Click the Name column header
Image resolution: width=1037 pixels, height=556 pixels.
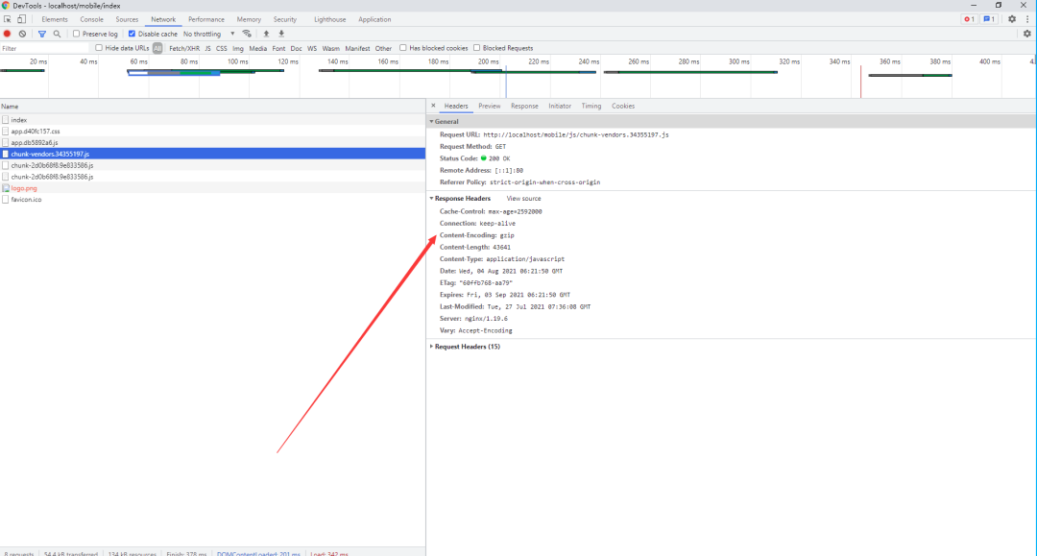[212, 107]
